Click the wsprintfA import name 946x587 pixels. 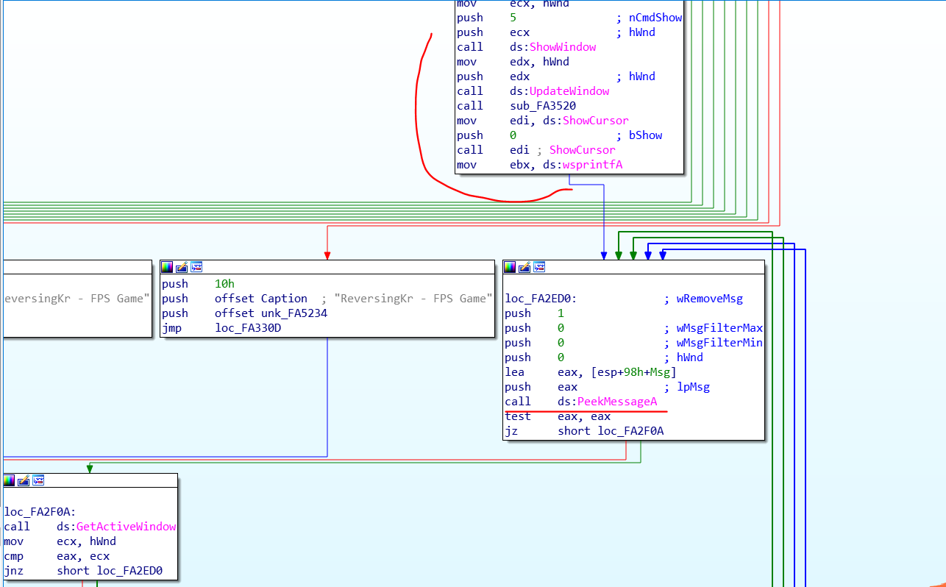[593, 165]
